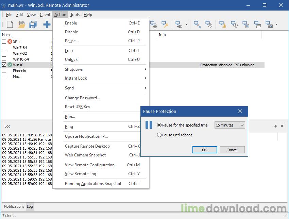This screenshot has height=219, width=289.
Task: Toggle the Win7-32 client checkbox
Action: point(4,53)
